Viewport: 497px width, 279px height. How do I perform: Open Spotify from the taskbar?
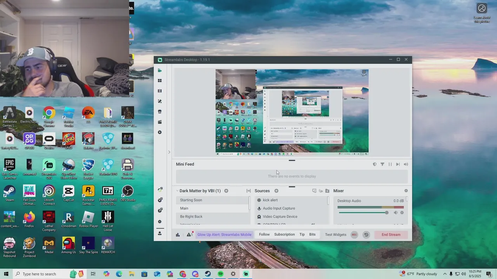(221, 274)
